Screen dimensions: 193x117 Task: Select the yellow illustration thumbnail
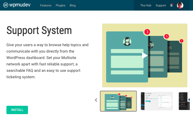pos(118,101)
